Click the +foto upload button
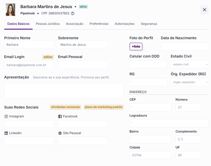Image resolution: width=211 pixels, height=166 pixels. (136, 47)
